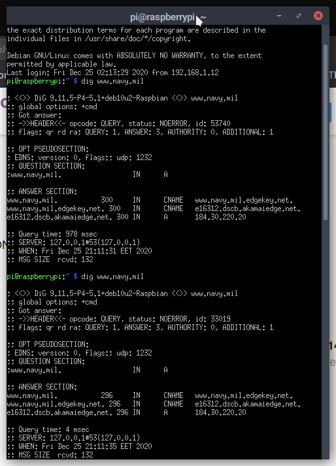The height and width of the screenshot is (466, 336).
Task: Click the second 184.30.220.20 IP address
Action: pos(220,412)
